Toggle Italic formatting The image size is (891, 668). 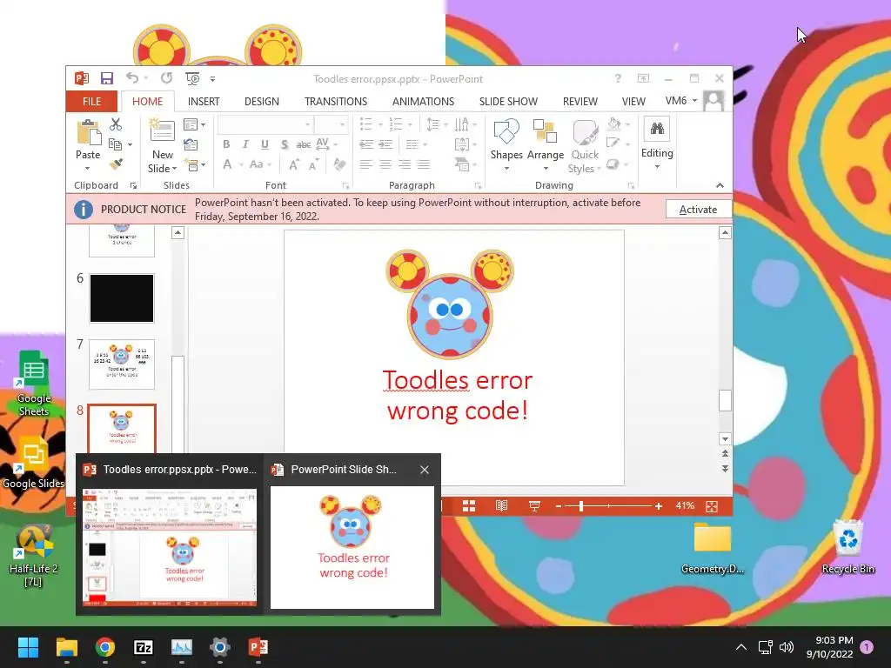click(245, 144)
